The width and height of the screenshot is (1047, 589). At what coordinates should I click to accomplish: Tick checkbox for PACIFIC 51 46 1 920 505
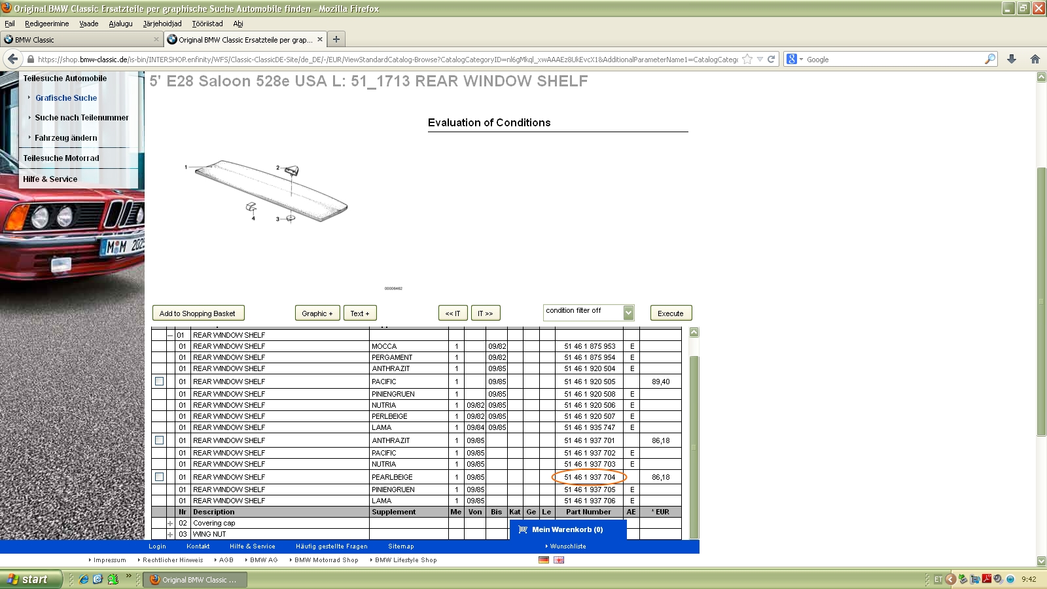pos(159,382)
